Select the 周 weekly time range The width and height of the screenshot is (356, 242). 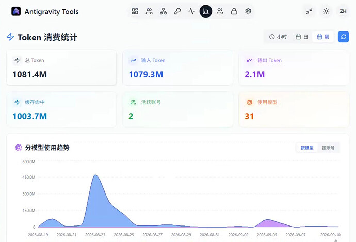tap(323, 37)
